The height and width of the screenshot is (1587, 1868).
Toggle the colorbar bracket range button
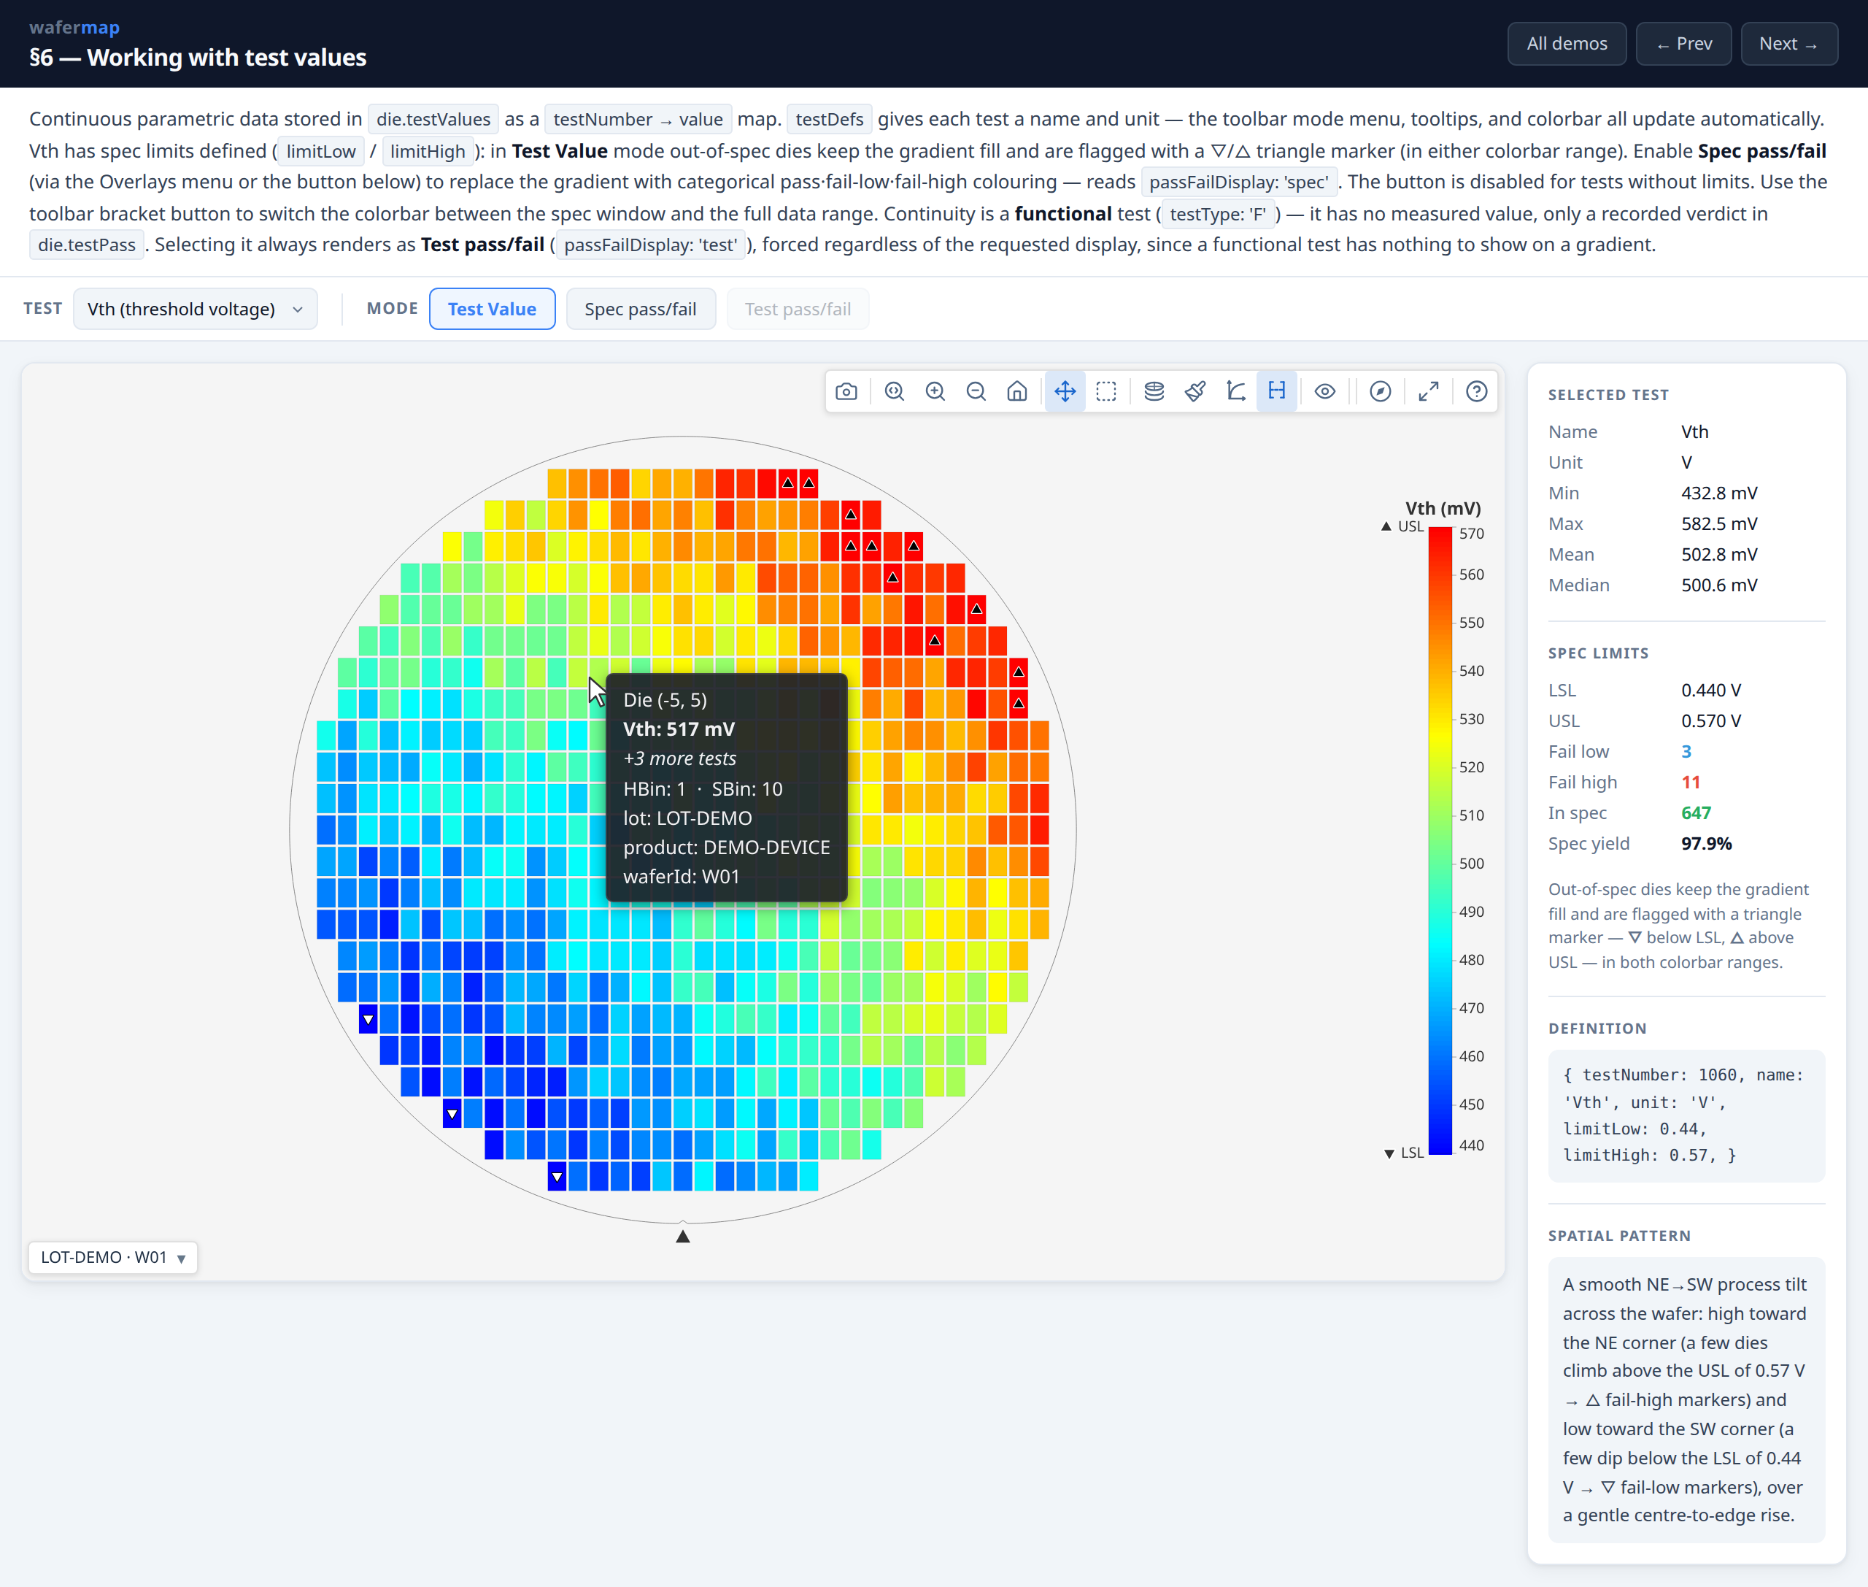tap(1277, 391)
